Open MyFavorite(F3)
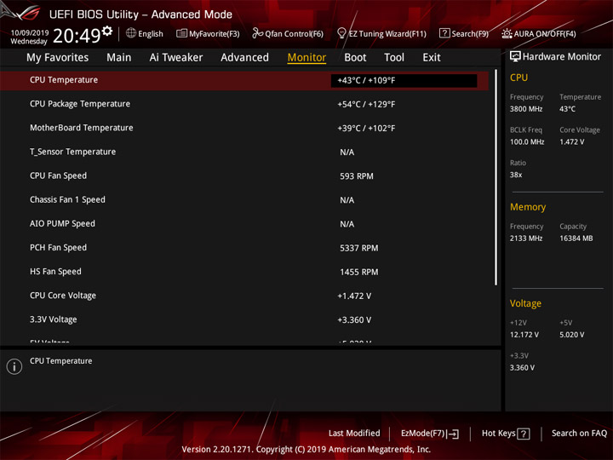This screenshot has width=613, height=460. (x=215, y=34)
